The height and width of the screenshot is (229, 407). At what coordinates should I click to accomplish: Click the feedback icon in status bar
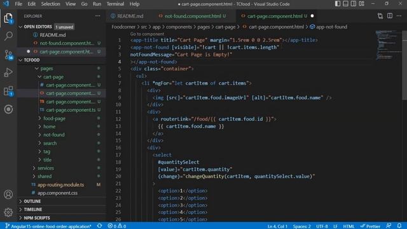[x=389, y=226]
